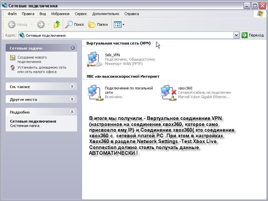Open the Forward button history dropdown
268x201 pixels.
(49, 24)
